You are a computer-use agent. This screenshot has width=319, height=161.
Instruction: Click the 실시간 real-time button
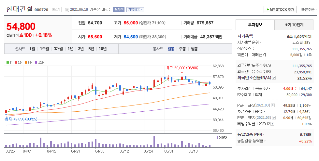point(119,9)
